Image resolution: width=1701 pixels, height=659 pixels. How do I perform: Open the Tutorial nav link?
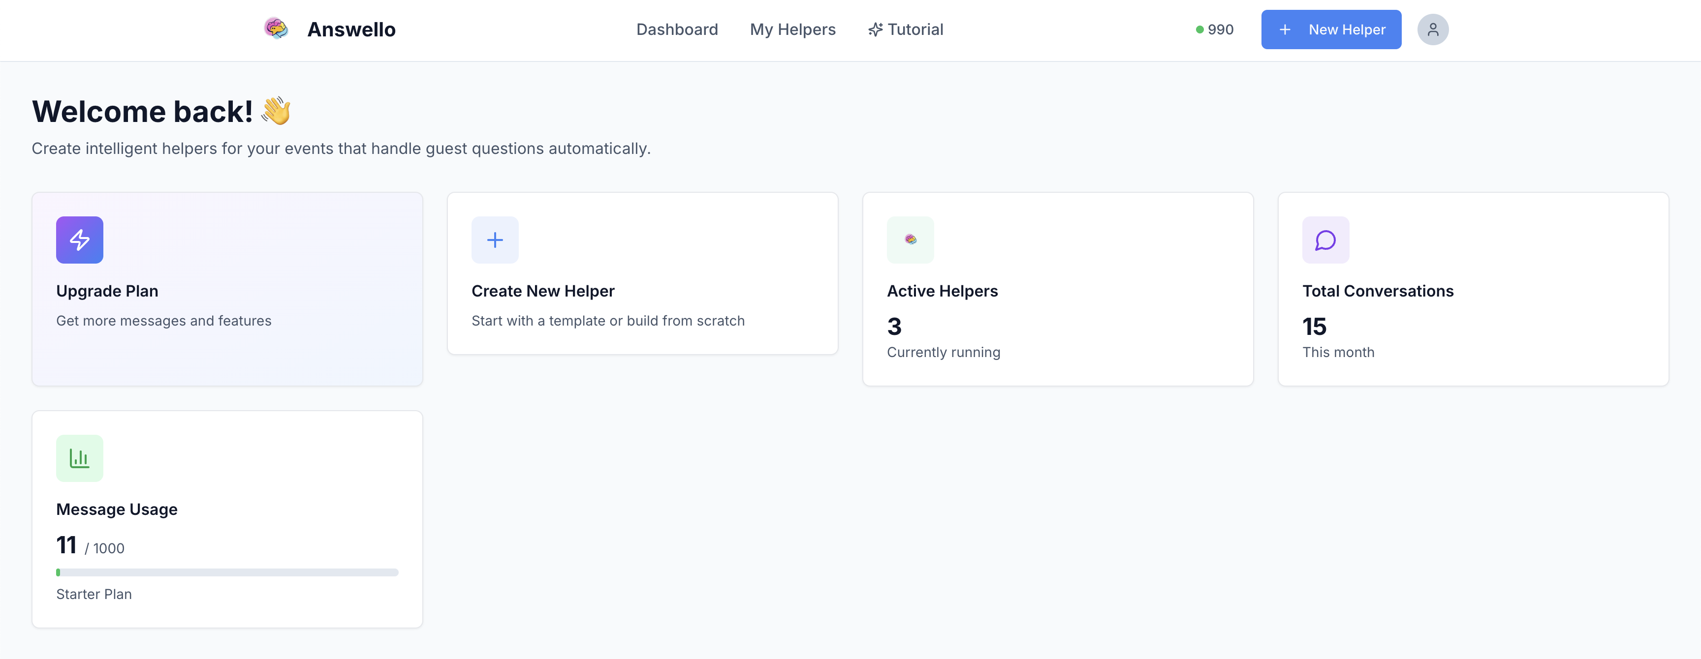(x=914, y=30)
